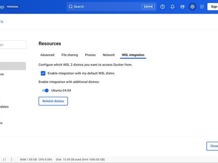The image size is (218, 163).
Task: Switch to the Network tab
Action: click(x=109, y=55)
